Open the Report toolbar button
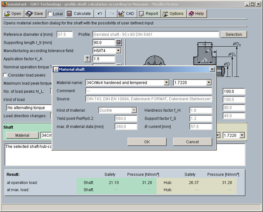 click(148, 14)
